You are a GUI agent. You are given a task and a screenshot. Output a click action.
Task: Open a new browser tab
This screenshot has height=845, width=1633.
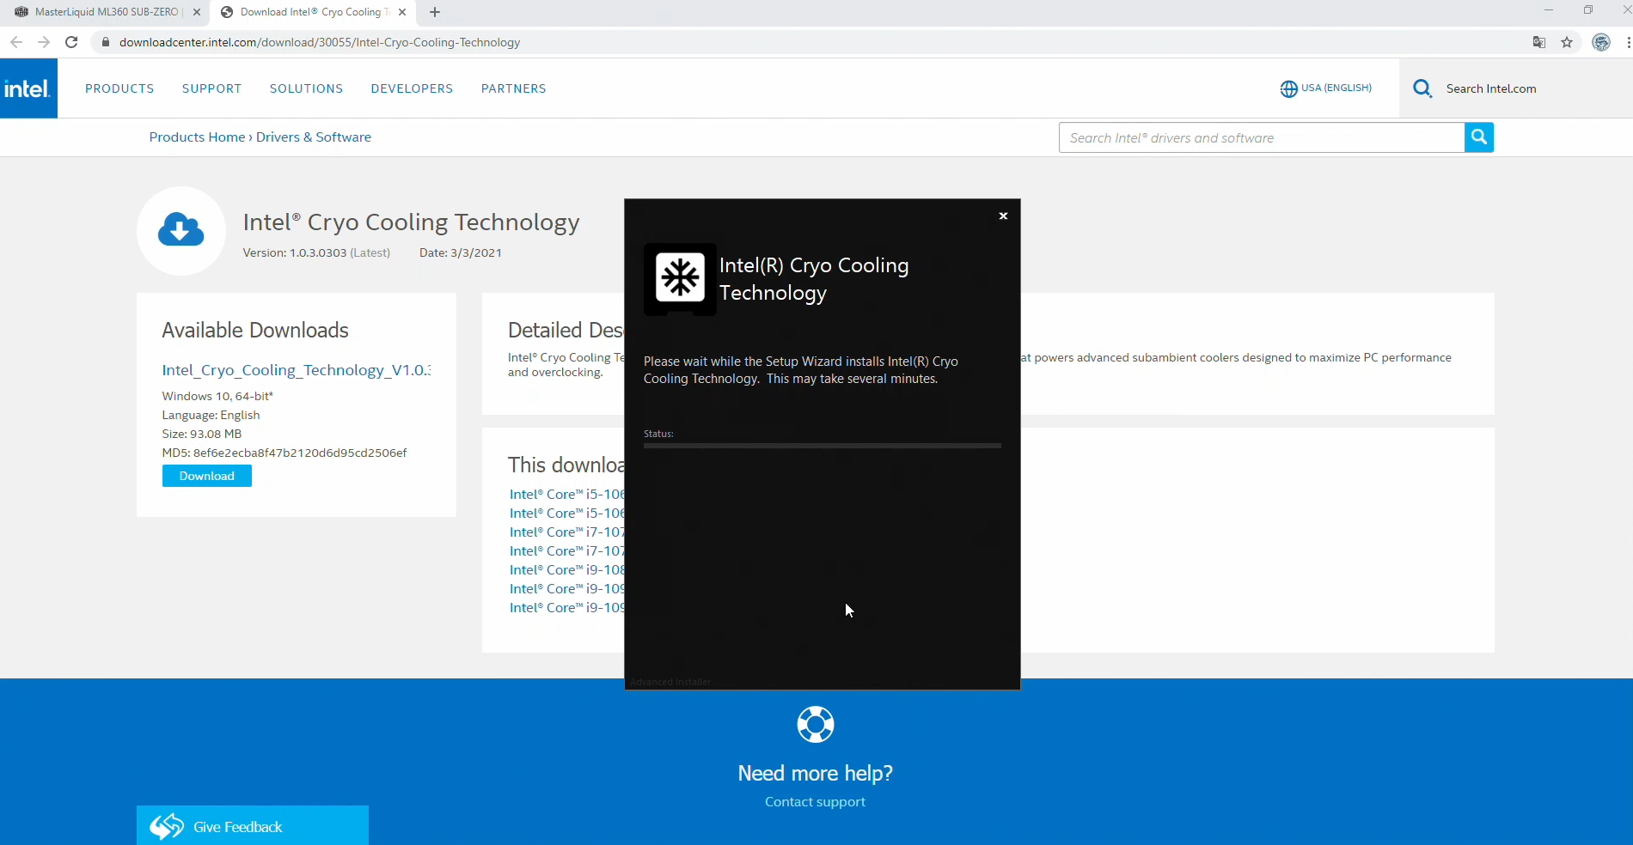click(x=435, y=12)
